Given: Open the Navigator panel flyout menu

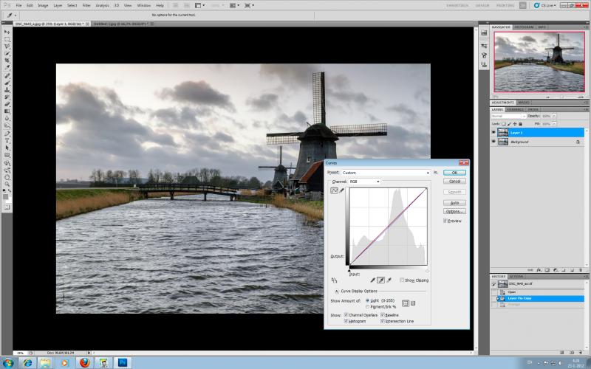Looking at the screenshot, I should pyautogui.click(x=586, y=27).
